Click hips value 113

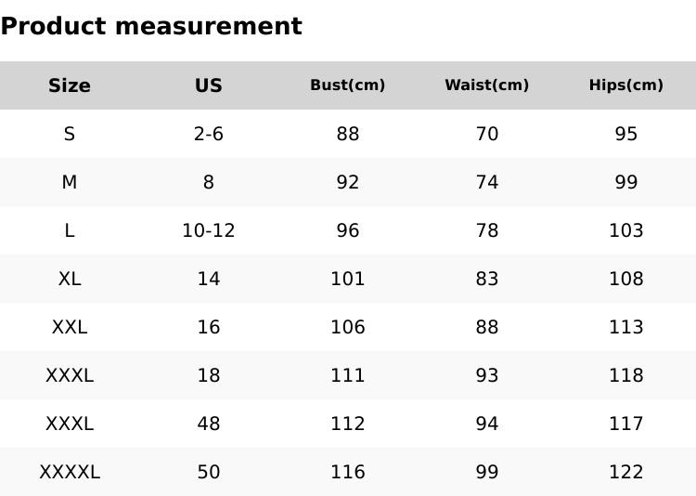(626, 327)
